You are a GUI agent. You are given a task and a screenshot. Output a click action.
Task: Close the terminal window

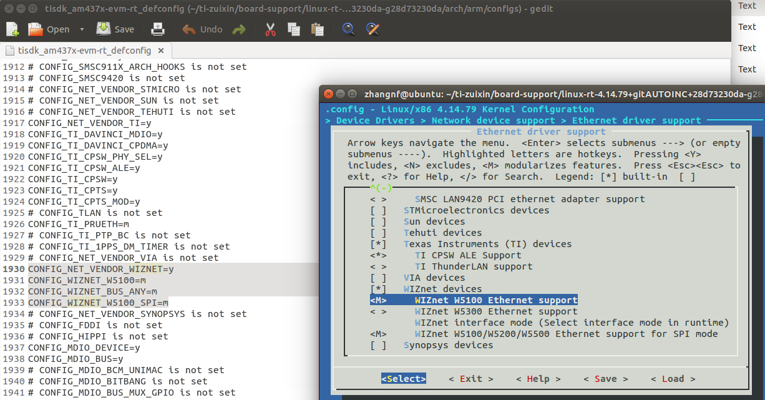pos(328,94)
